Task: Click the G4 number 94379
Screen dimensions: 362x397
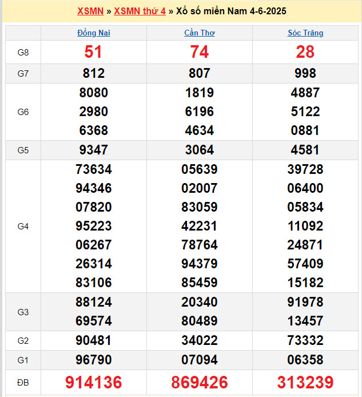Action: 200,264
